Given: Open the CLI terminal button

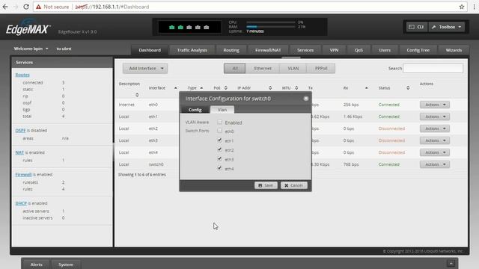Looking at the screenshot, I should pyautogui.click(x=416, y=27).
